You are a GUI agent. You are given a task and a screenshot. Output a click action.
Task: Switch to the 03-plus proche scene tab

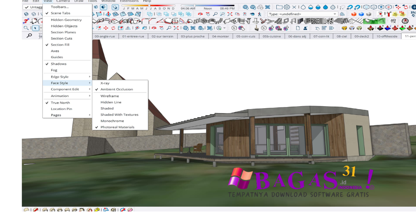pos(193,36)
